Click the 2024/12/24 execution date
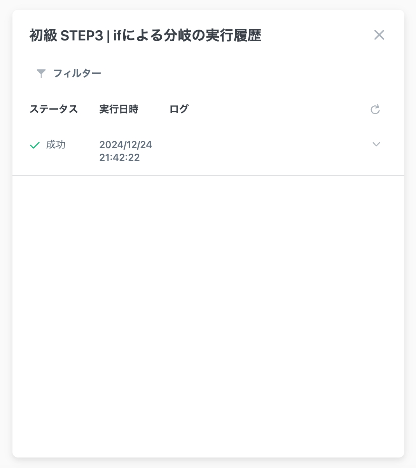This screenshot has height=468, width=416. 126,145
